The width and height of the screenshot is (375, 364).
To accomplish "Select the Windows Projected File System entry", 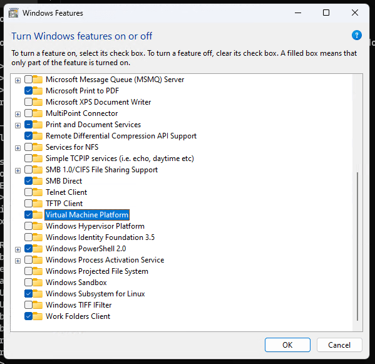I will [97, 271].
